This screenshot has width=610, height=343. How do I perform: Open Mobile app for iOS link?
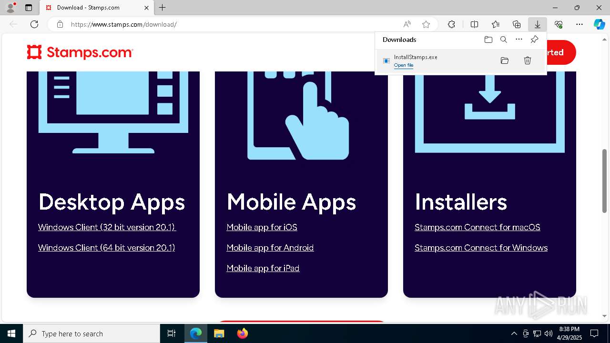[x=262, y=227]
